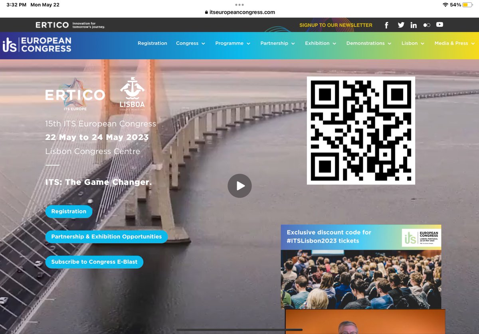Image resolution: width=479 pixels, height=334 pixels.
Task: Expand the Lisbon menu
Action: [413, 43]
